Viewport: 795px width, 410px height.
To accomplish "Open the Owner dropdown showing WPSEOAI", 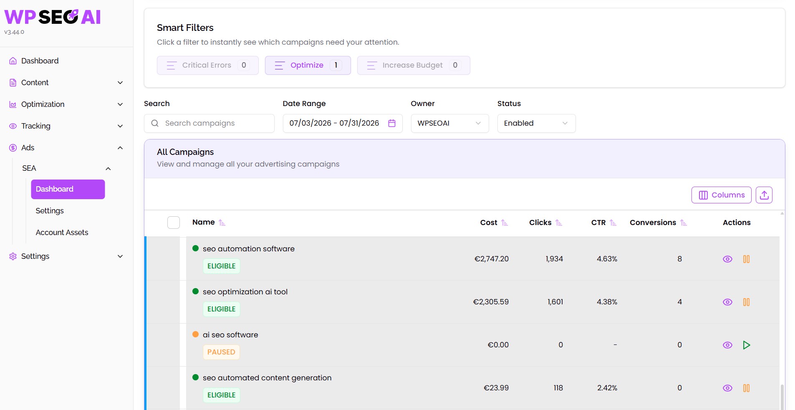I will click(x=449, y=123).
